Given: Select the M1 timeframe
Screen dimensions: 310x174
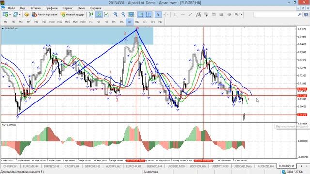Looking at the screenshot, I should pyautogui.click(x=5, y=22).
